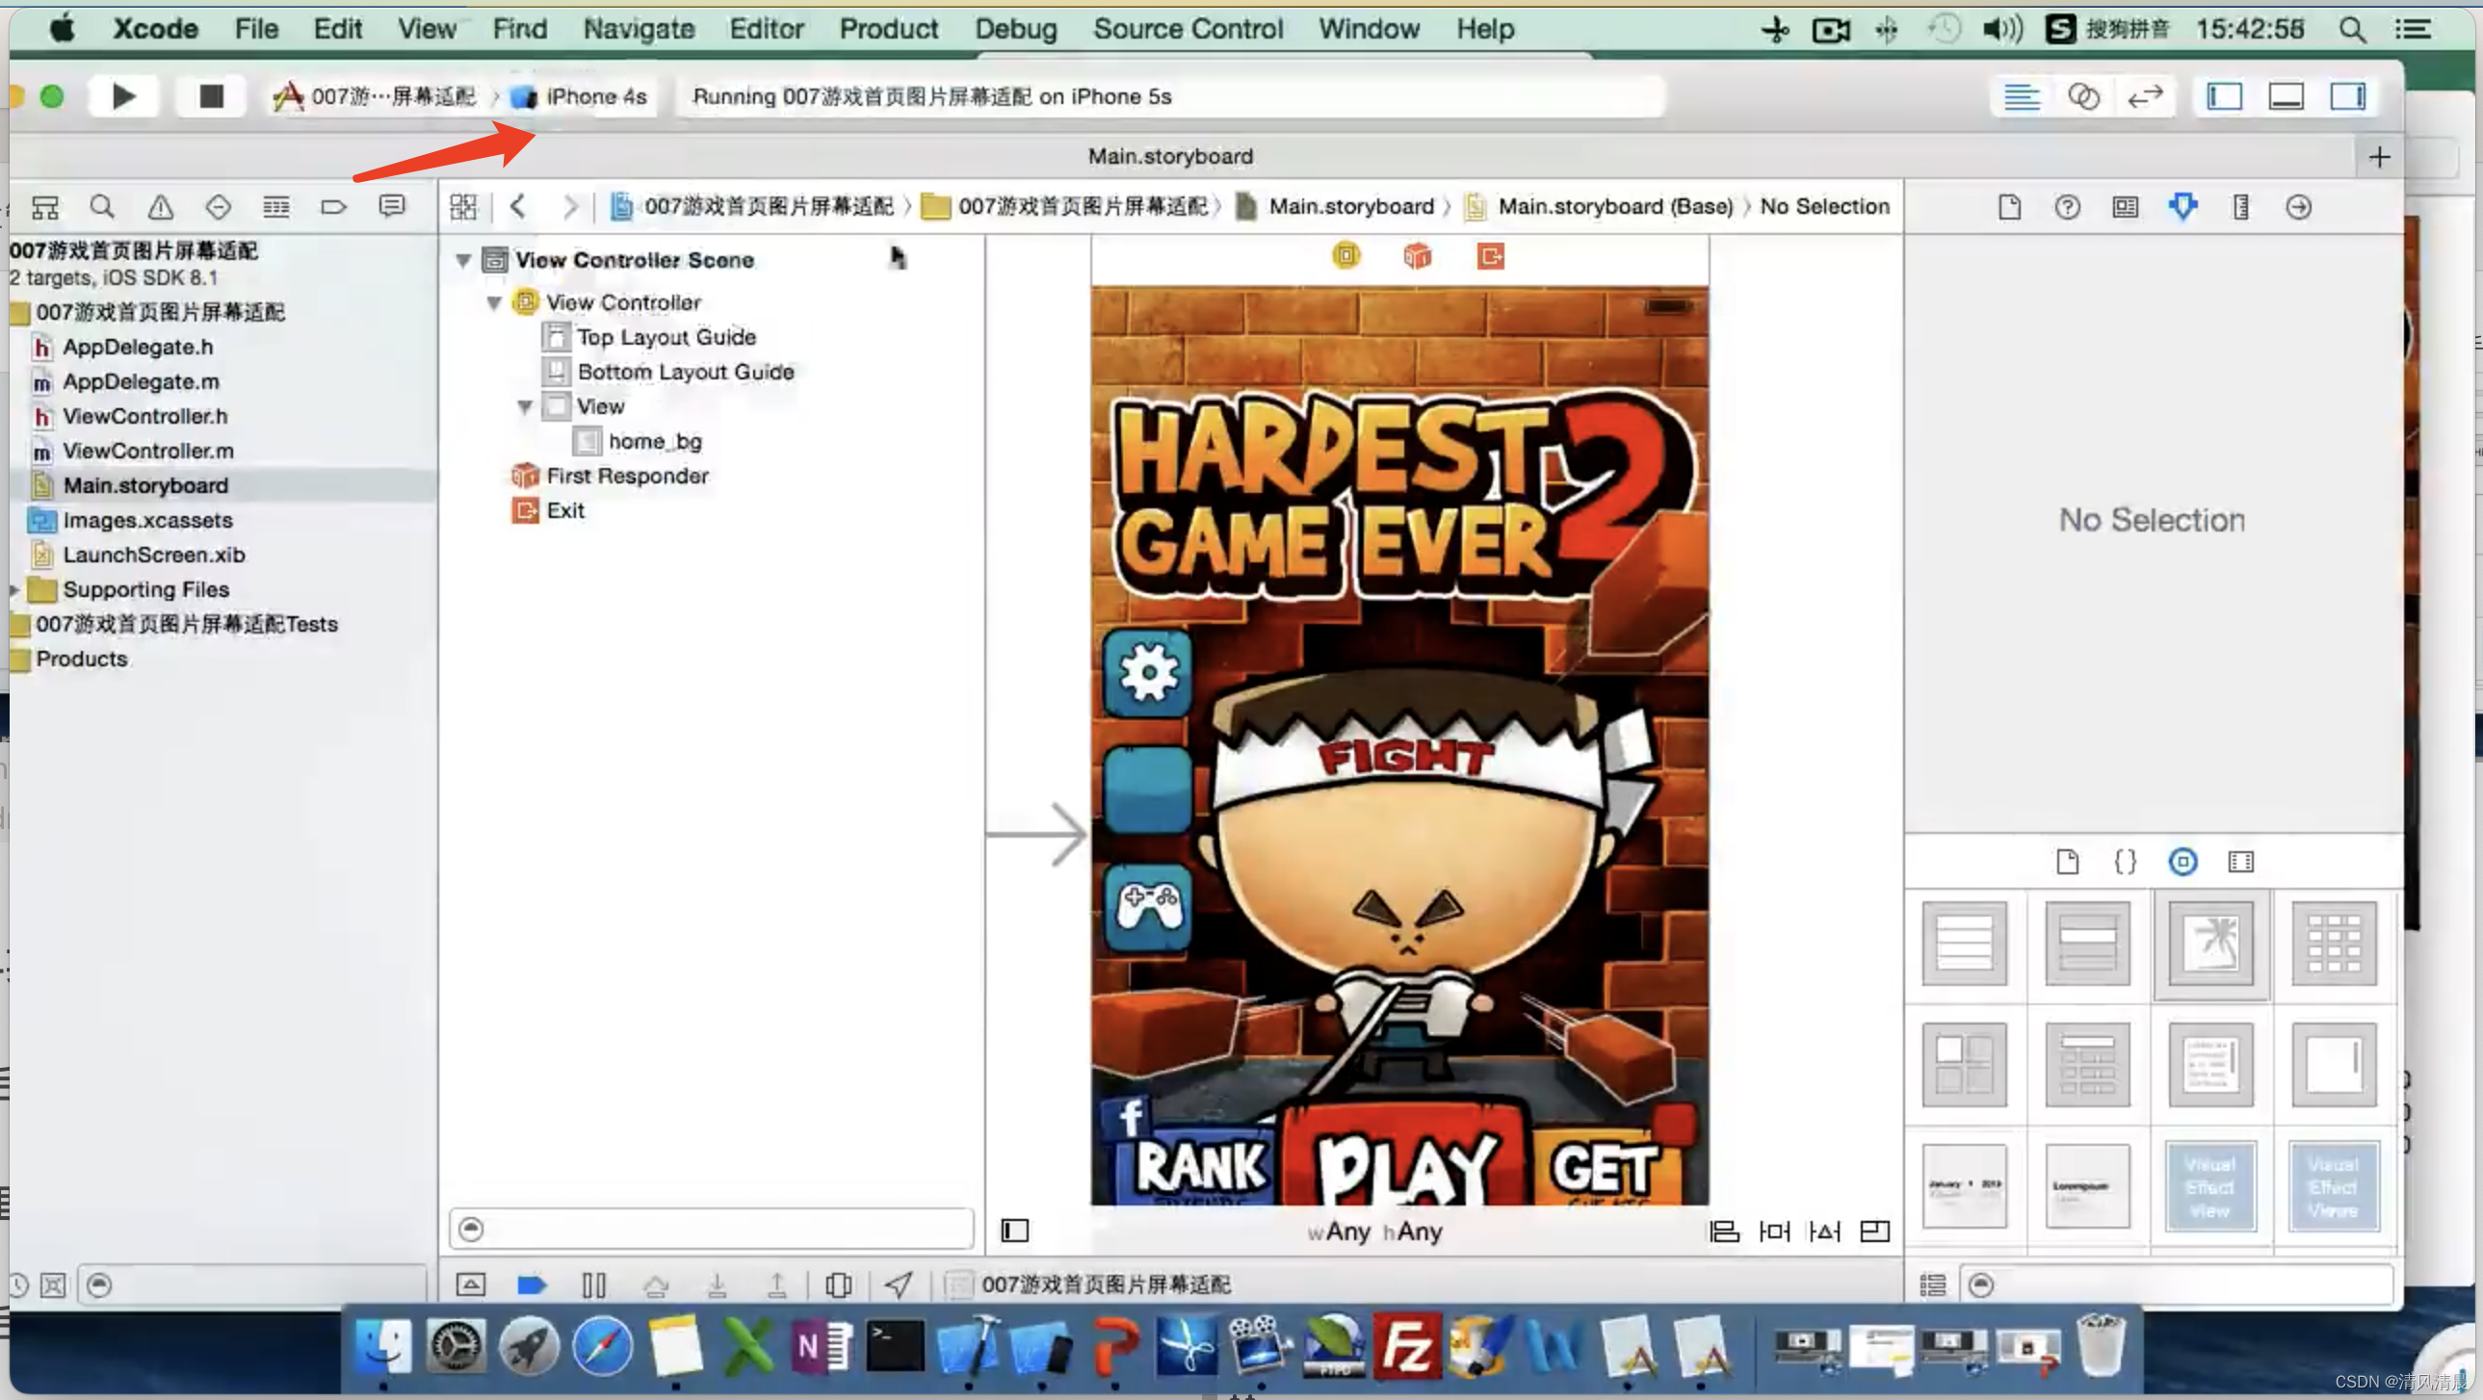This screenshot has height=1400, width=2483.
Task: Open the Main.storyboard breadcrumb menu
Action: [x=1336, y=206]
